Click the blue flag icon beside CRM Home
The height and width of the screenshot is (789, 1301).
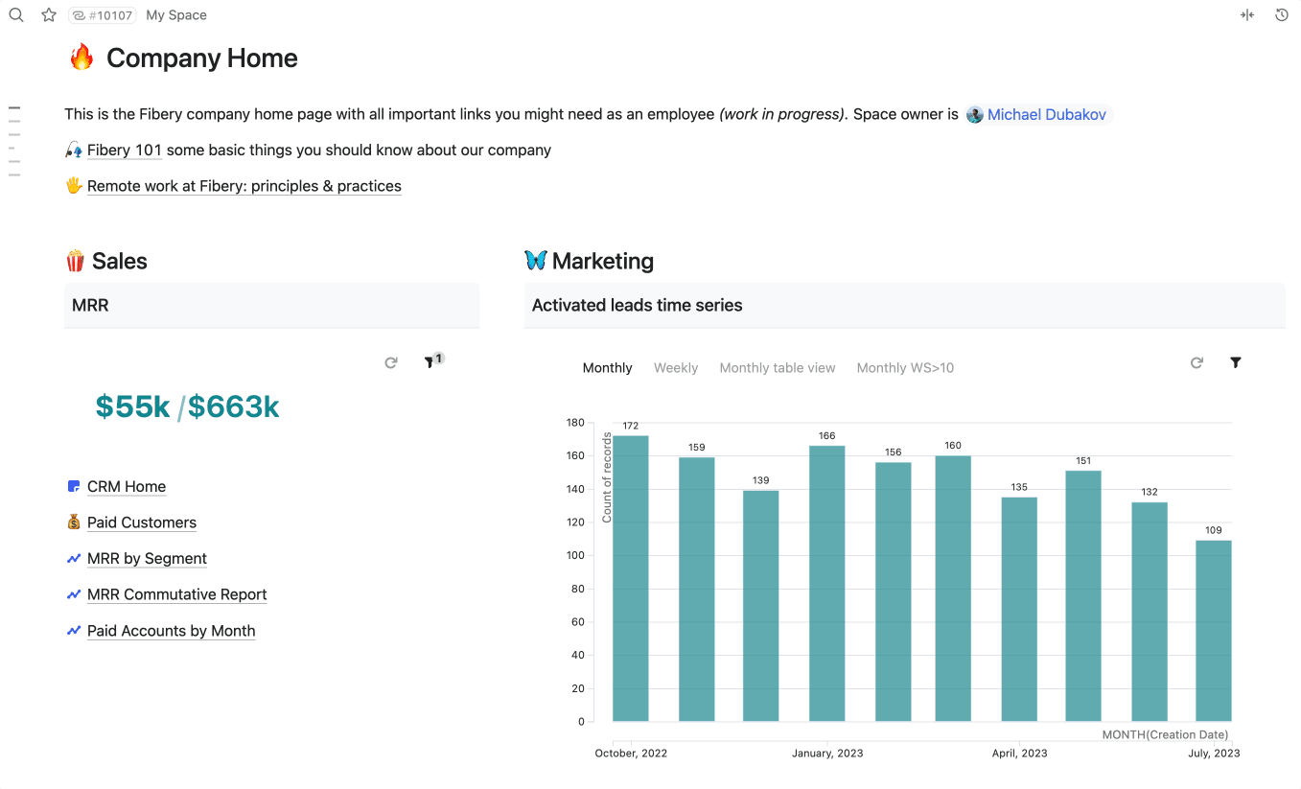(73, 486)
